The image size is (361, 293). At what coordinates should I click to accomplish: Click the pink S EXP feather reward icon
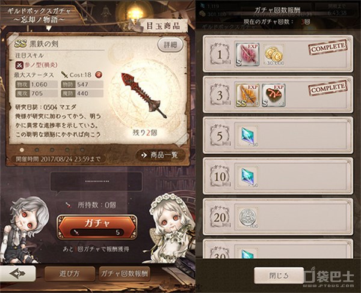pyautogui.click(x=247, y=55)
